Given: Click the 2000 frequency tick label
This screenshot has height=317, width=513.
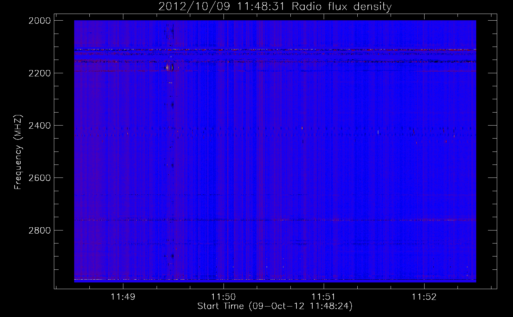Looking at the screenshot, I should coord(40,21).
